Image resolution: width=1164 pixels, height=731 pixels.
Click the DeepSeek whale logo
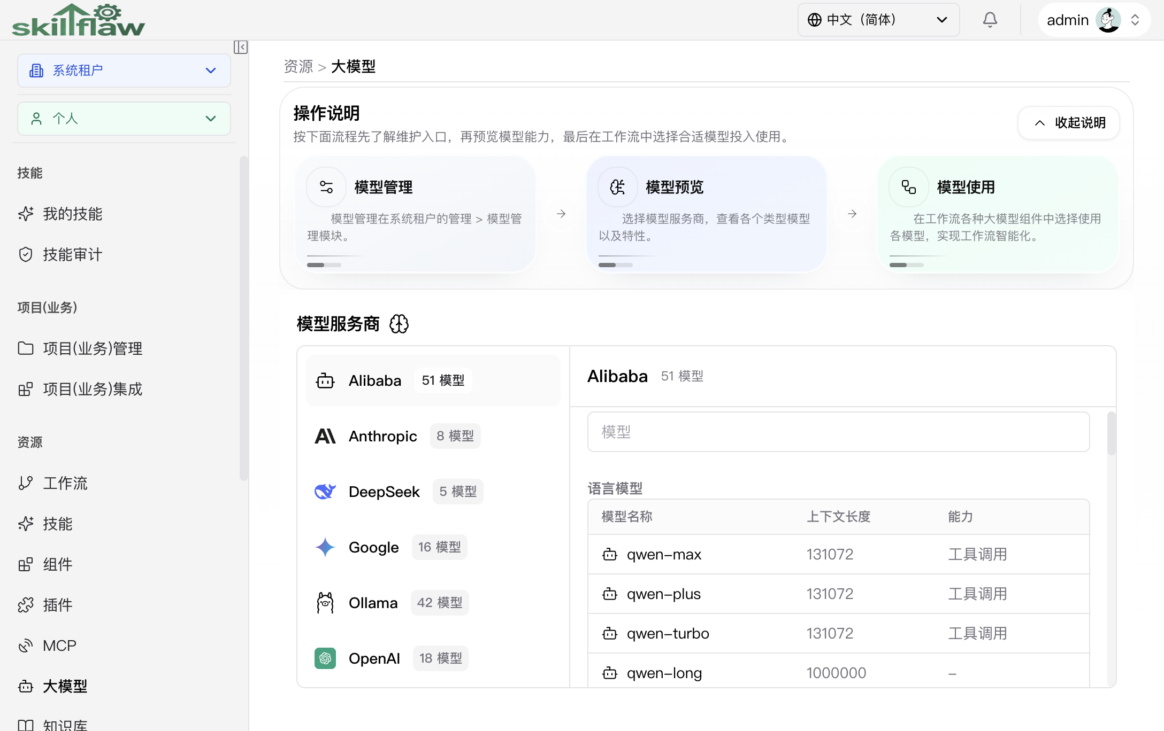click(325, 492)
